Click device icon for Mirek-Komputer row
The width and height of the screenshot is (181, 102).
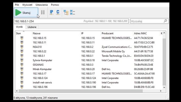[x=22, y=69]
